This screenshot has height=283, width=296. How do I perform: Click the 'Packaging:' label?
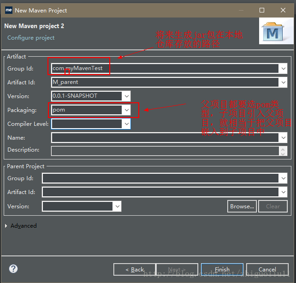22,110
